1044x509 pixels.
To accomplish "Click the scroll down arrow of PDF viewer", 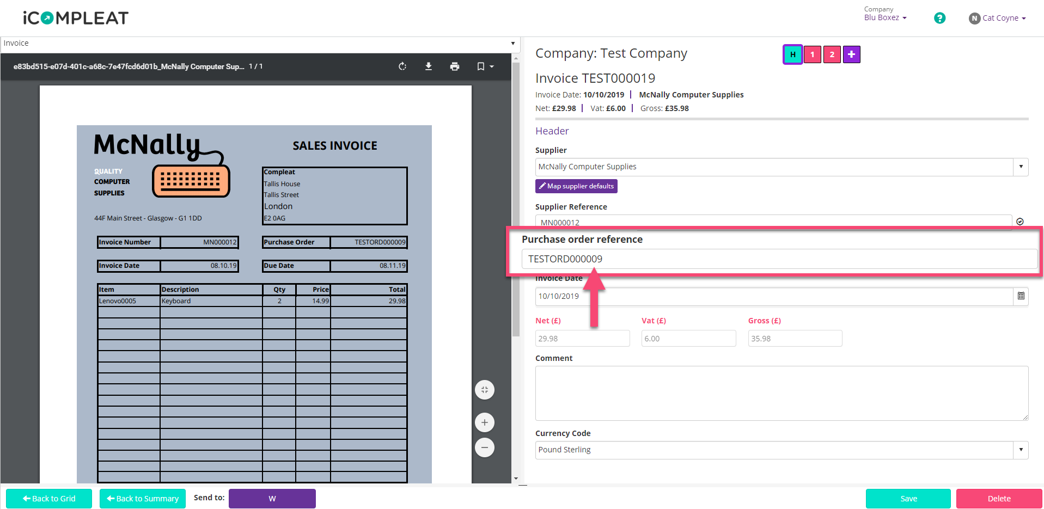I will click(516, 479).
